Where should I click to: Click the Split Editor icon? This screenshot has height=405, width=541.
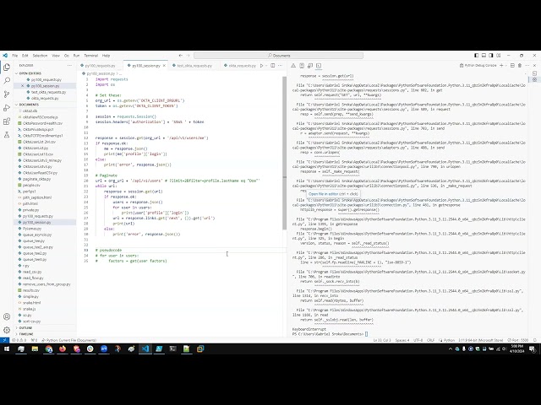point(272,66)
